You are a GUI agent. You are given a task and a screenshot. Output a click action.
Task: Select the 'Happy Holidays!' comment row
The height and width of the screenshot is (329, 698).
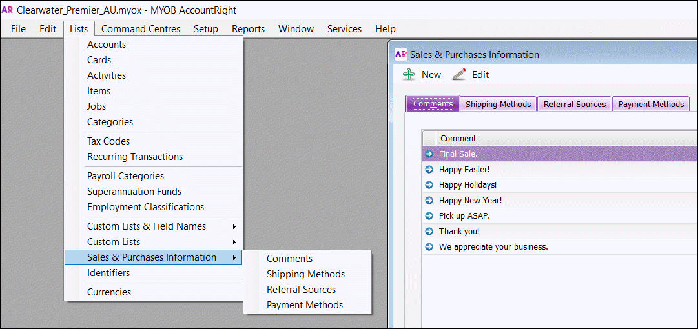(560, 185)
